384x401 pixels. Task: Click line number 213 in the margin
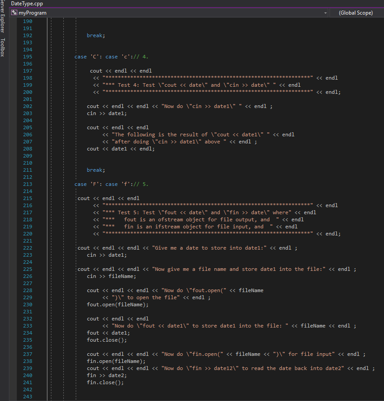(27, 184)
